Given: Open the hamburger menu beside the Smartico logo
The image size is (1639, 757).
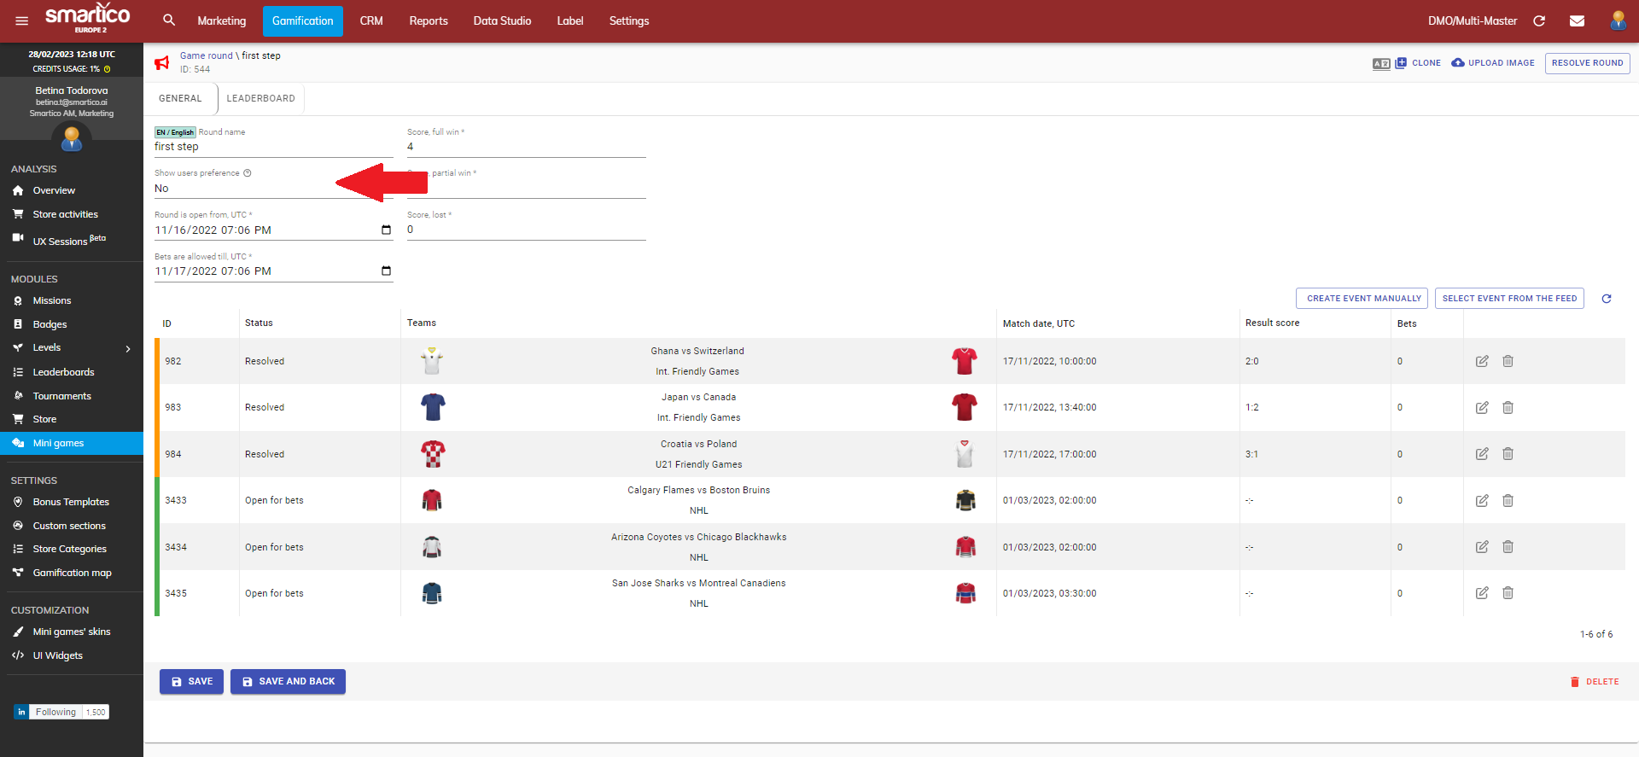Looking at the screenshot, I should (22, 20).
